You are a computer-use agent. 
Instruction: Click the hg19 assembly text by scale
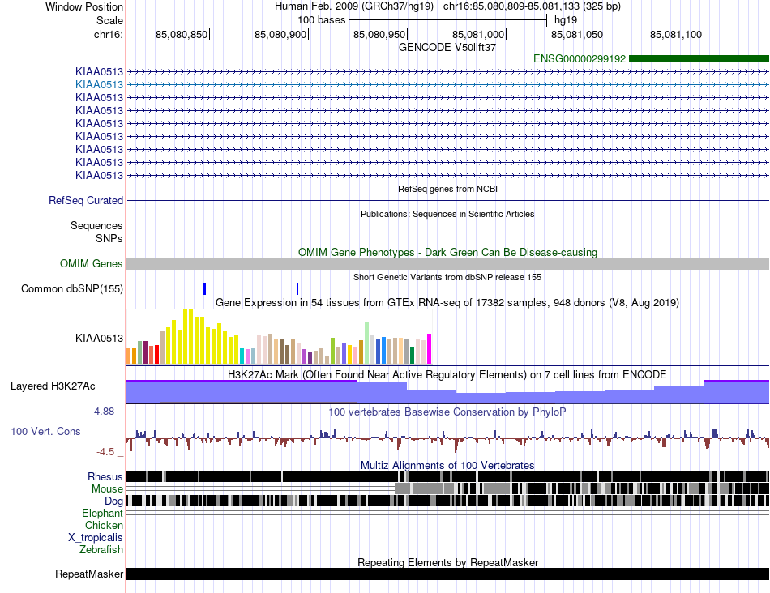(566, 20)
